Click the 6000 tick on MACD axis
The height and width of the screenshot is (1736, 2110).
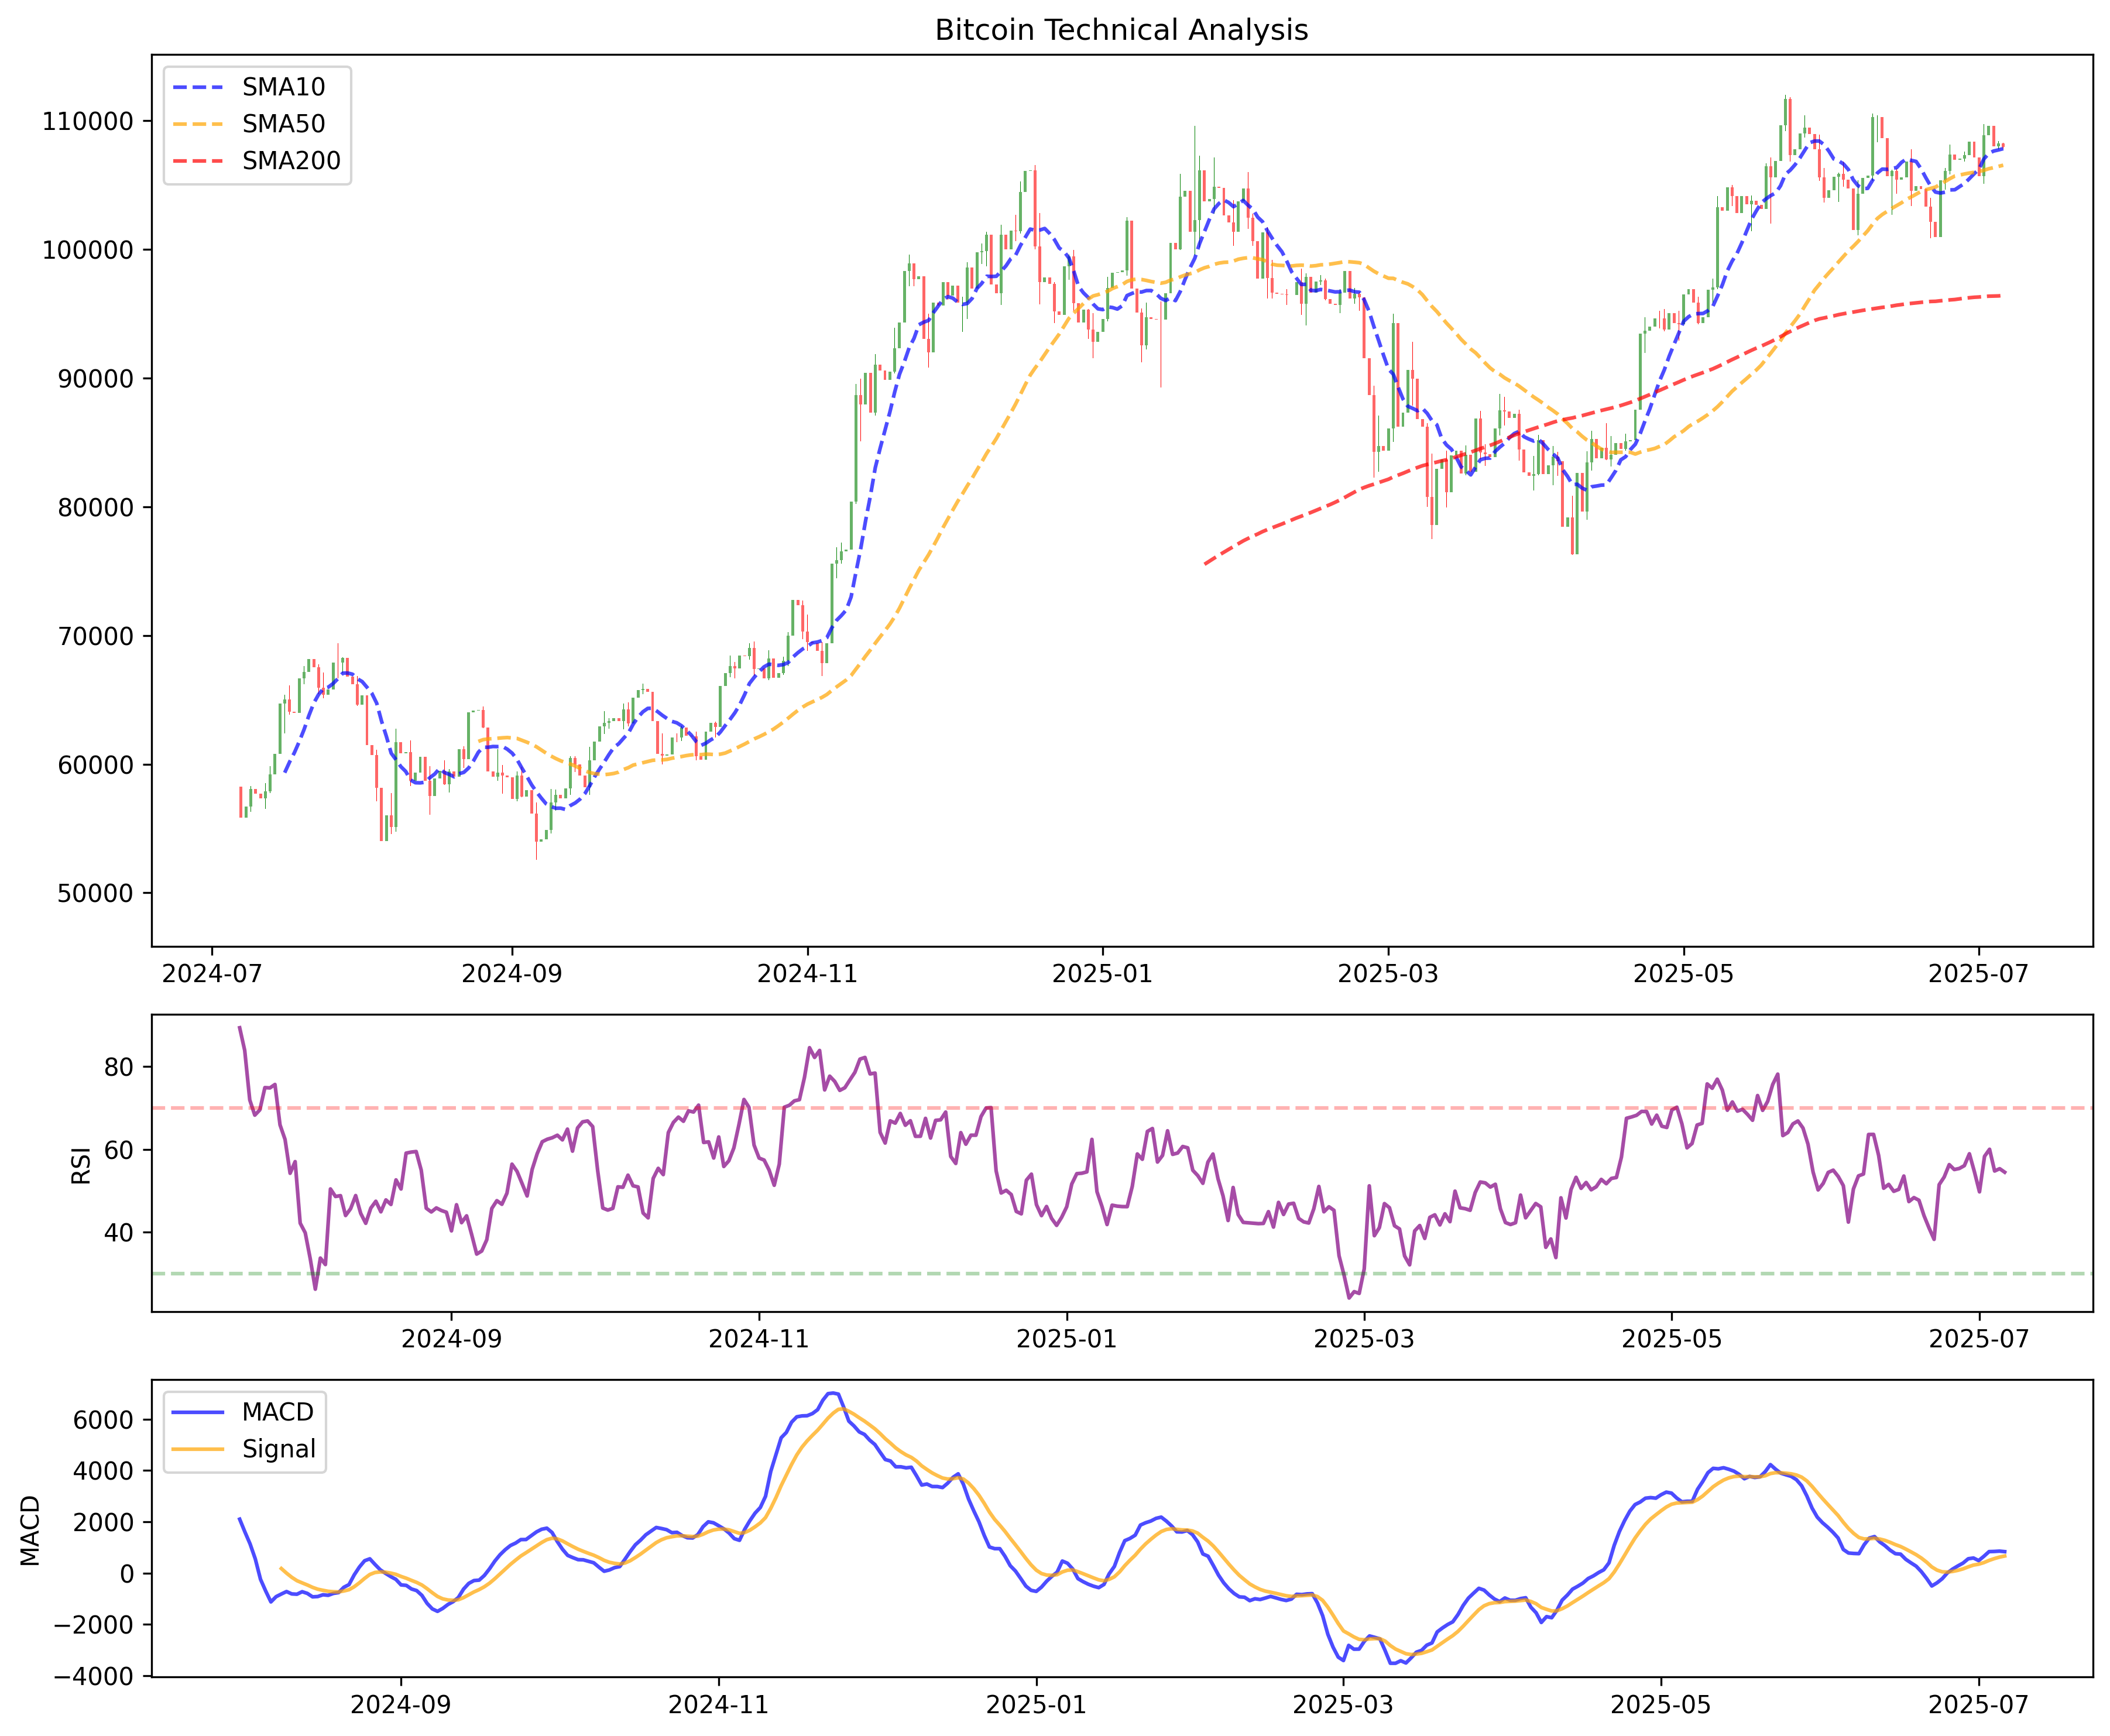pos(104,1420)
